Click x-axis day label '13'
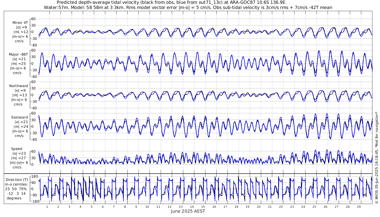The image size is (380, 217). [x=180, y=206]
